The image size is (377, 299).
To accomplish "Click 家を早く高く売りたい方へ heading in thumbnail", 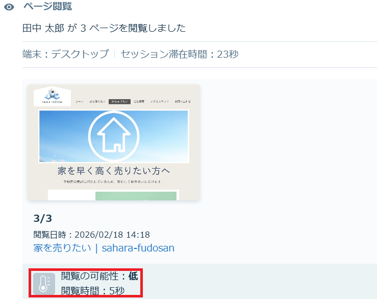I will [114, 171].
